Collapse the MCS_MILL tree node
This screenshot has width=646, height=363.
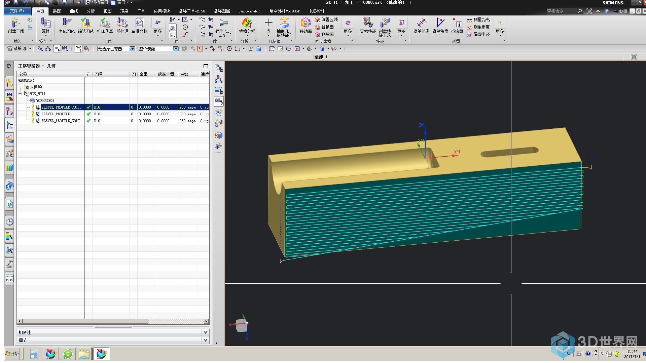point(20,94)
